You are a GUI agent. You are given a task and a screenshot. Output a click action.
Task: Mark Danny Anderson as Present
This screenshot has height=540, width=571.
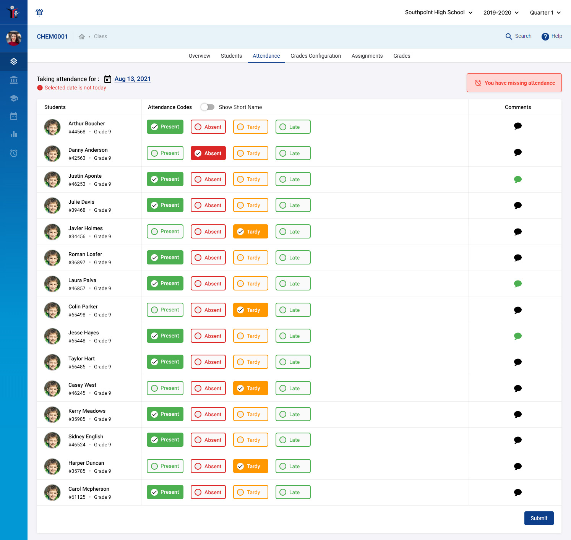[165, 153]
